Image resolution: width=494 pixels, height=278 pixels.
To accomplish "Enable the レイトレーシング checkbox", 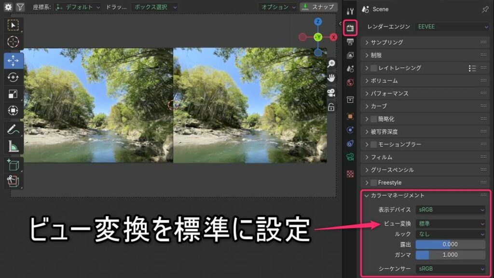I will pos(374,68).
